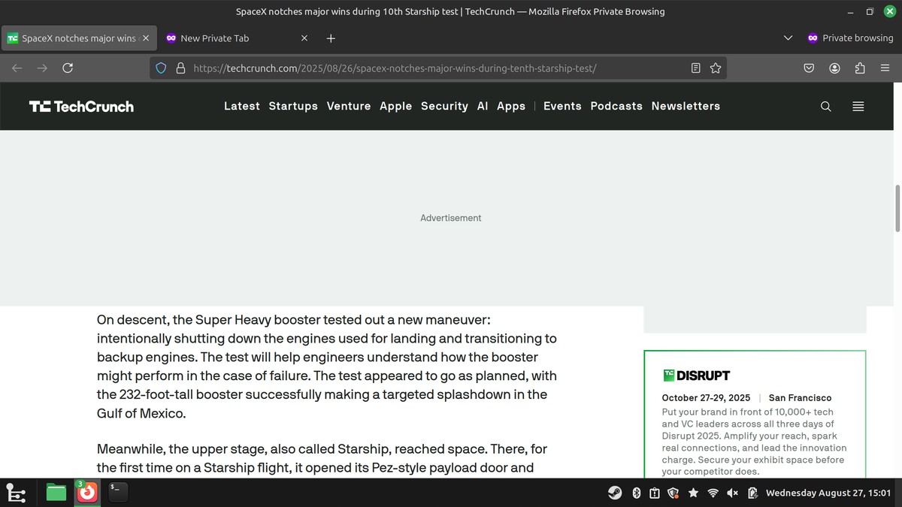
Task: Open the tab list dropdown chevron
Action: click(788, 38)
